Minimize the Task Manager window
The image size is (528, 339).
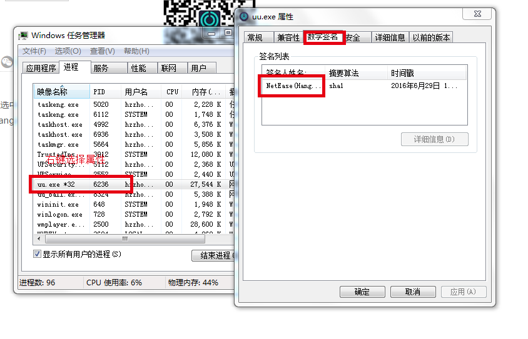click(211, 33)
